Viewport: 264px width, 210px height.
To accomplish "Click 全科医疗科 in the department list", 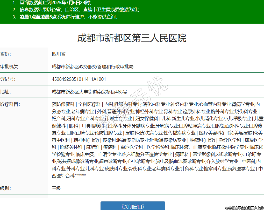I will 89,104.
